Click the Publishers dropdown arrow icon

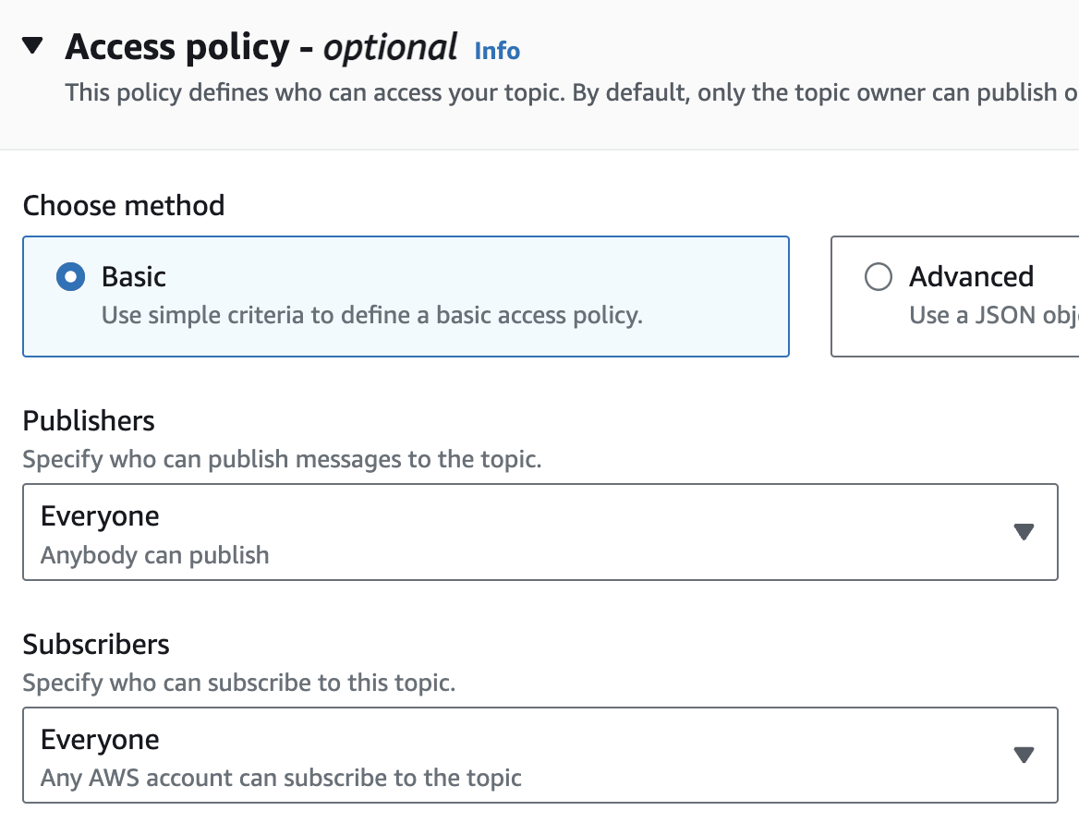(1023, 532)
